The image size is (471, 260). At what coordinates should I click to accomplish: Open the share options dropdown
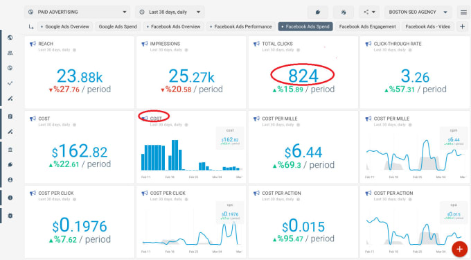coord(369,12)
